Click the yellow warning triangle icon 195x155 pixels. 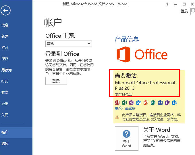click(117, 117)
